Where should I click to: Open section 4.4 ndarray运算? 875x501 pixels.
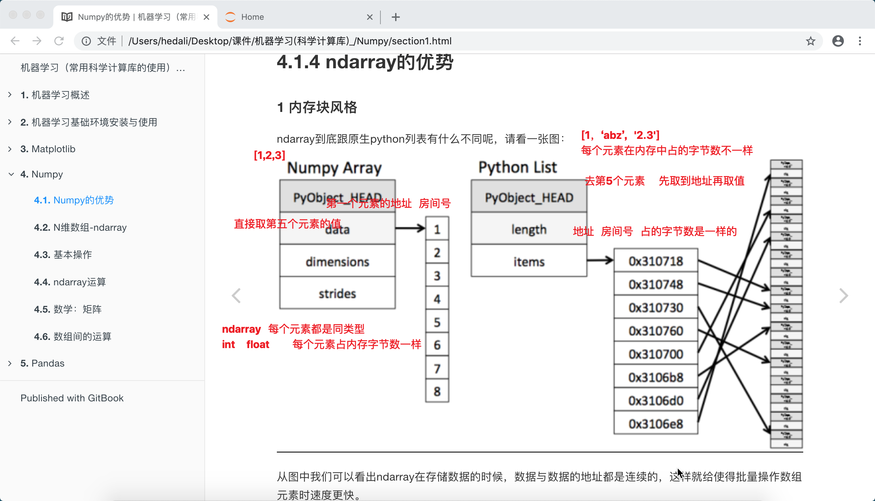coord(70,282)
